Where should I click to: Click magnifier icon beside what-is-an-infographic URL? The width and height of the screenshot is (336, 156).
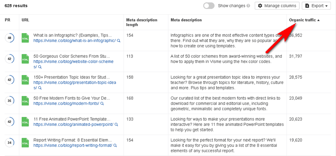119,41
